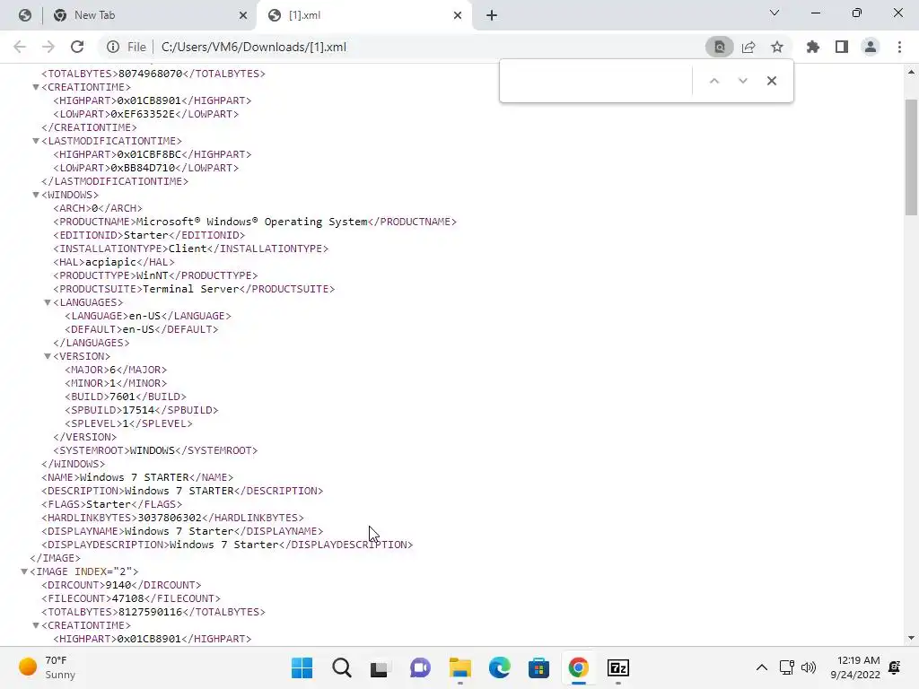Click the SYSTEMROOT WINDOWS line
This screenshot has width=919, height=689.
tap(155, 450)
